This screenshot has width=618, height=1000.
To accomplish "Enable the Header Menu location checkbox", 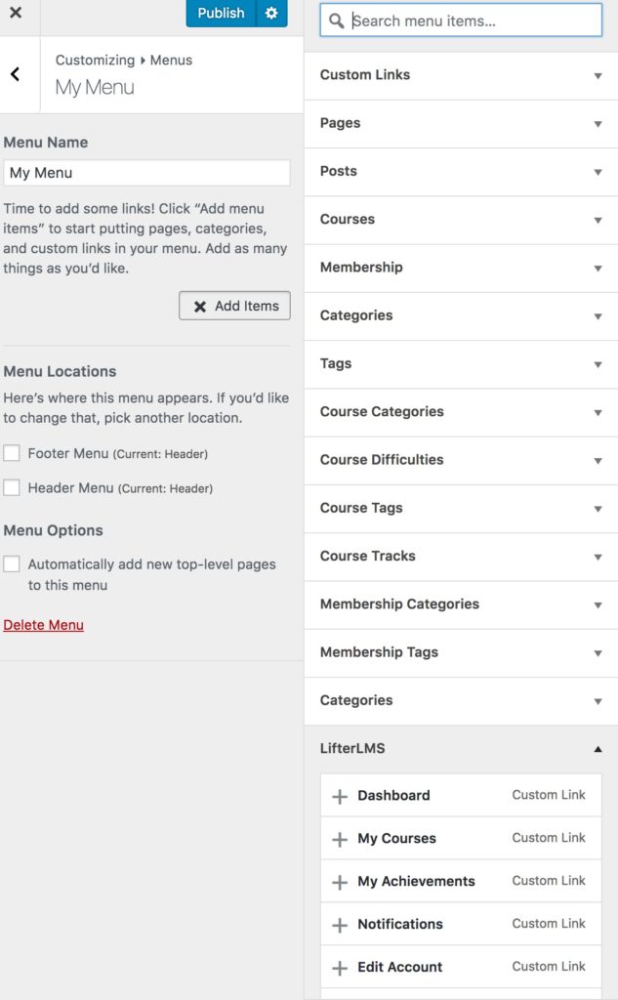I will click(12, 488).
